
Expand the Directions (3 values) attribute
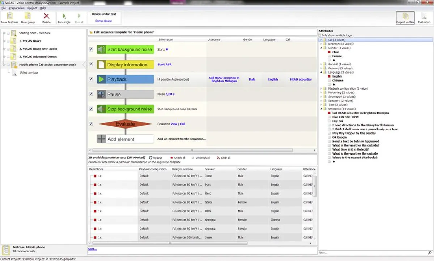(321, 44)
